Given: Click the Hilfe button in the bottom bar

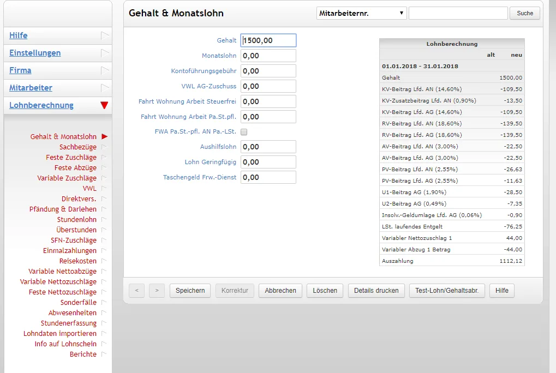Looking at the screenshot, I should [502, 291].
